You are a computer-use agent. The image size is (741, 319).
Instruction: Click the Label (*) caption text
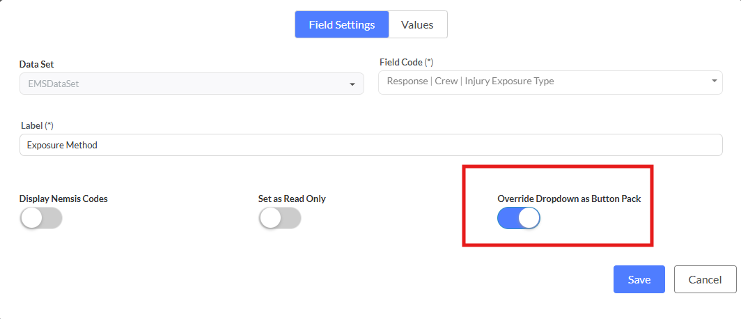click(38, 125)
